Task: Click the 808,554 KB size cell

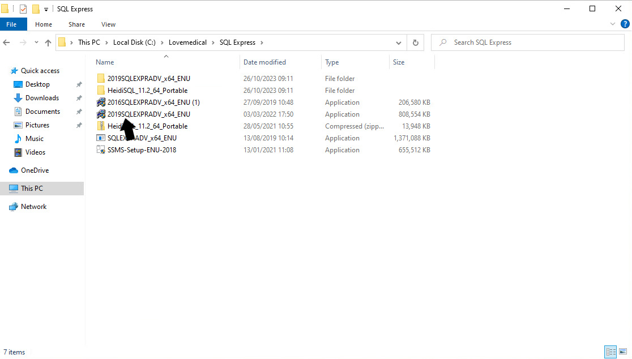Action: pos(415,114)
